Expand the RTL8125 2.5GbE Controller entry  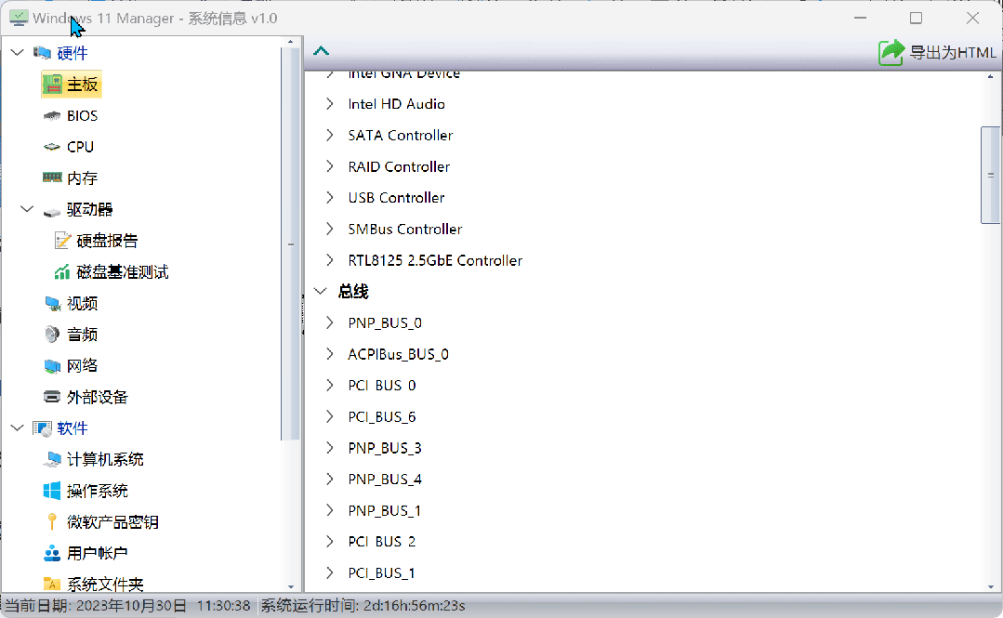(329, 260)
